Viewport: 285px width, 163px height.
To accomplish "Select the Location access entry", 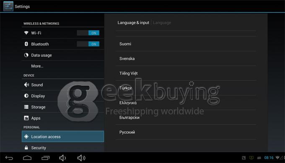I will 63,137.
